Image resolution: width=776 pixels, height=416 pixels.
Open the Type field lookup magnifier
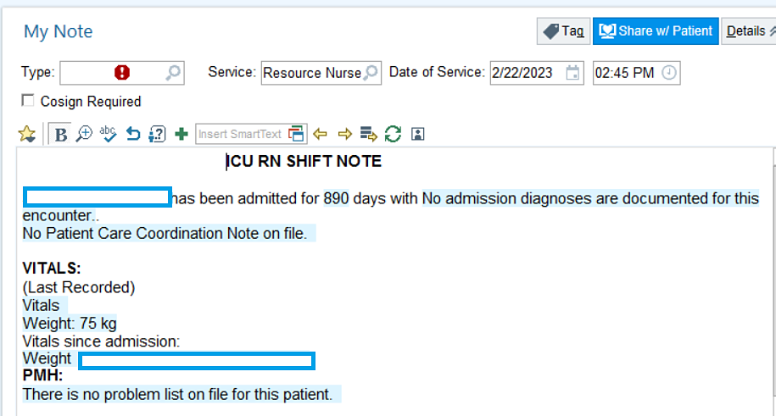(x=172, y=73)
